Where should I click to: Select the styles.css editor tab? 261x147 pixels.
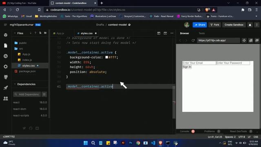pos(86,33)
